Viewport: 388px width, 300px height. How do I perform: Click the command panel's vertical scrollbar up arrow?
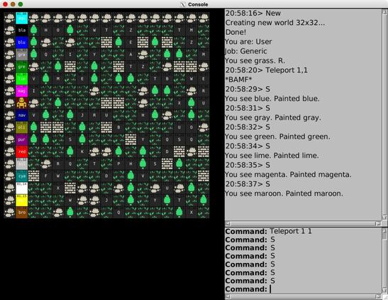tap(384, 230)
